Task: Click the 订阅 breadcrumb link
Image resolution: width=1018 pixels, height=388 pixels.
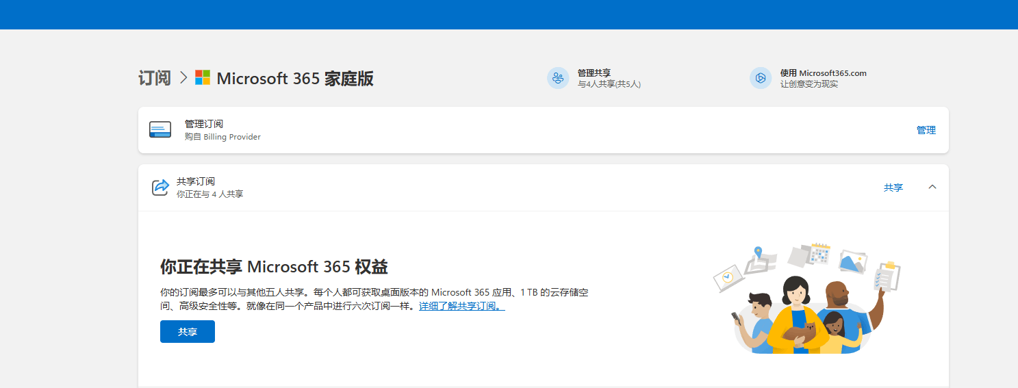Action: [155, 78]
